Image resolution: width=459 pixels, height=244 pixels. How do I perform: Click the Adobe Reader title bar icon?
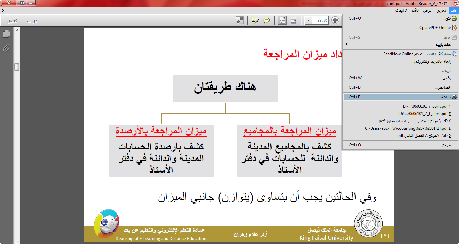click(x=455, y=3)
